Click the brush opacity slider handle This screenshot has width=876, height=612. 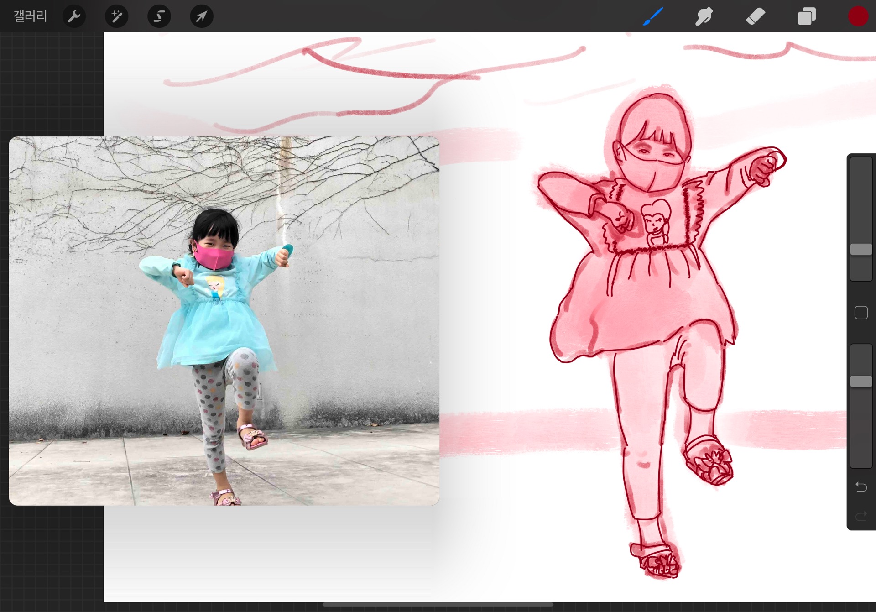861,382
